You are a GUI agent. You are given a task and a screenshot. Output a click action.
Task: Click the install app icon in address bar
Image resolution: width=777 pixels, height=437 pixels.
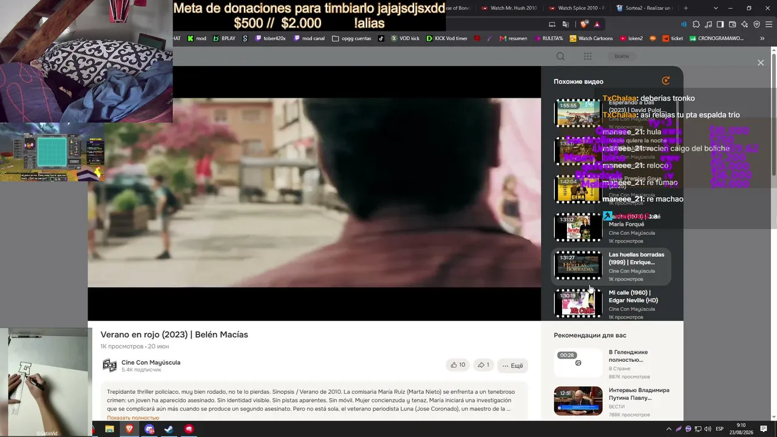552,24
